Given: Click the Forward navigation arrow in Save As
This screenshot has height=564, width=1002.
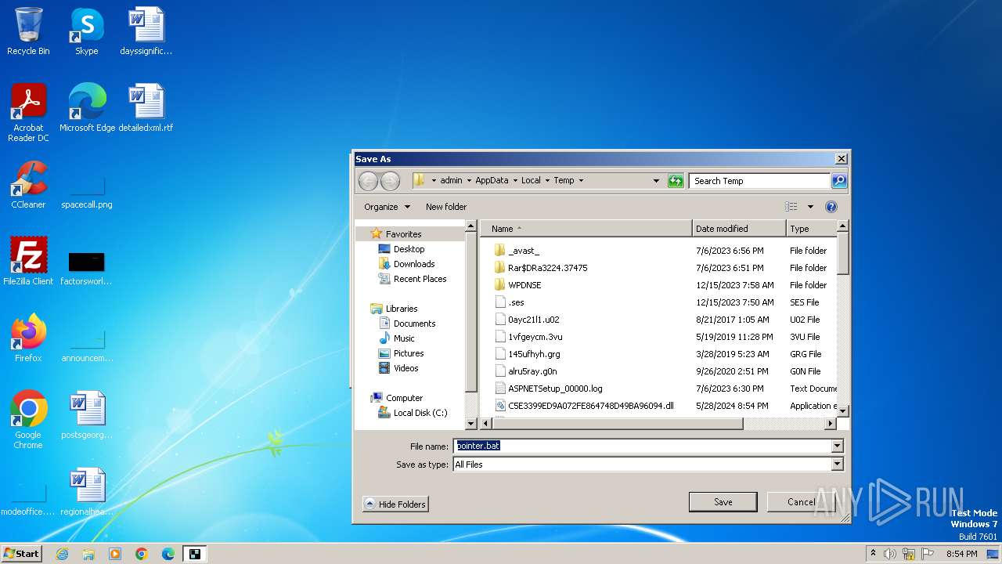Looking at the screenshot, I should 390,181.
